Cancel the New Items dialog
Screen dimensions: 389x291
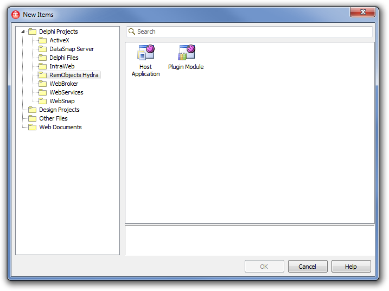pos(308,267)
